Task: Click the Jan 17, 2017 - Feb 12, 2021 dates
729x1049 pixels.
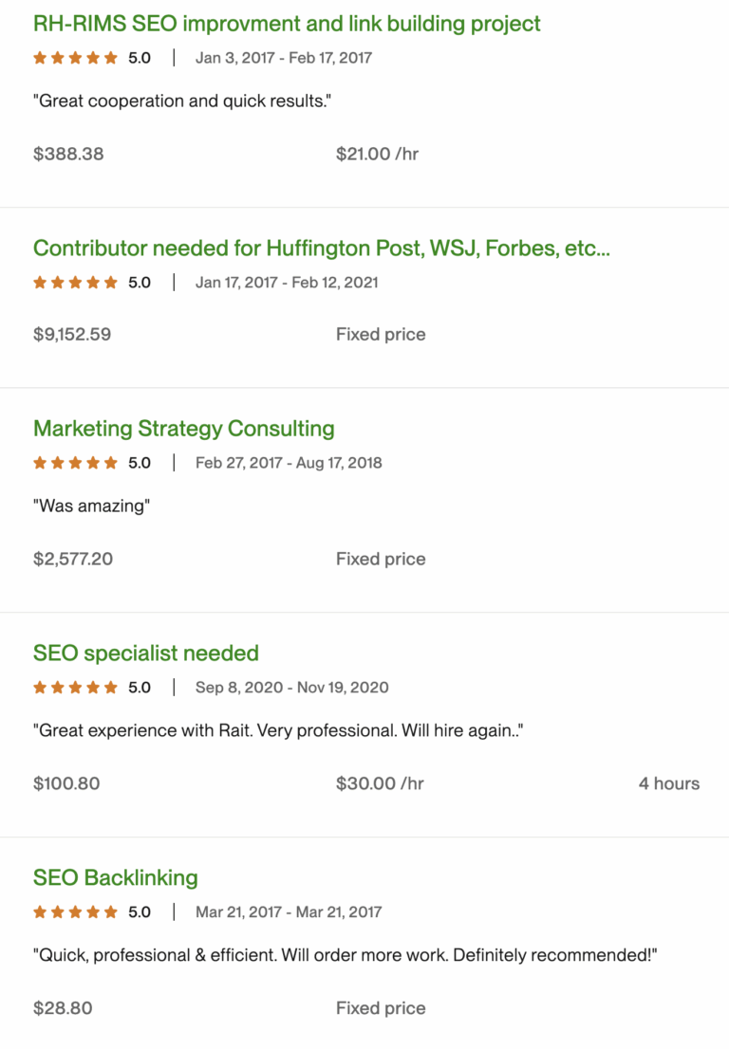Action: [287, 283]
